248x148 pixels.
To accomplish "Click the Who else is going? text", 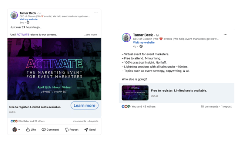I will pyautogui.click(x=134, y=79).
